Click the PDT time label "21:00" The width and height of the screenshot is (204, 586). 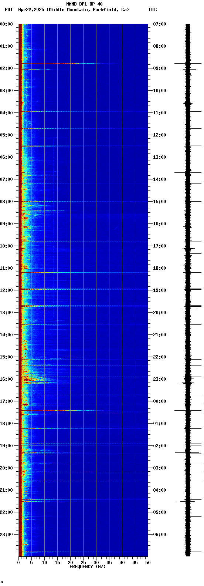[6, 490]
